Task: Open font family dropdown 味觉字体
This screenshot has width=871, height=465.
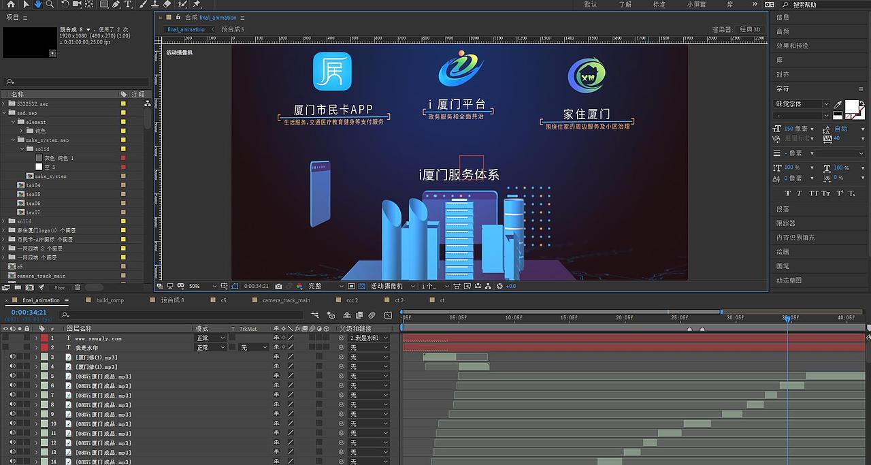Action: (803, 104)
